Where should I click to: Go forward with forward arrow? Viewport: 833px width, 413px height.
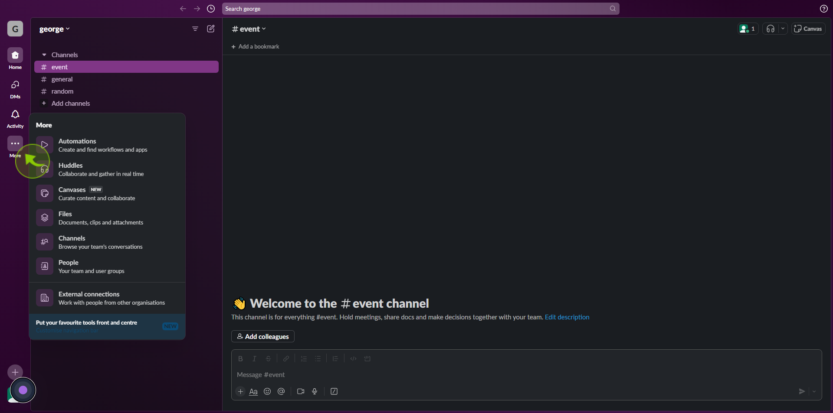[x=197, y=9]
